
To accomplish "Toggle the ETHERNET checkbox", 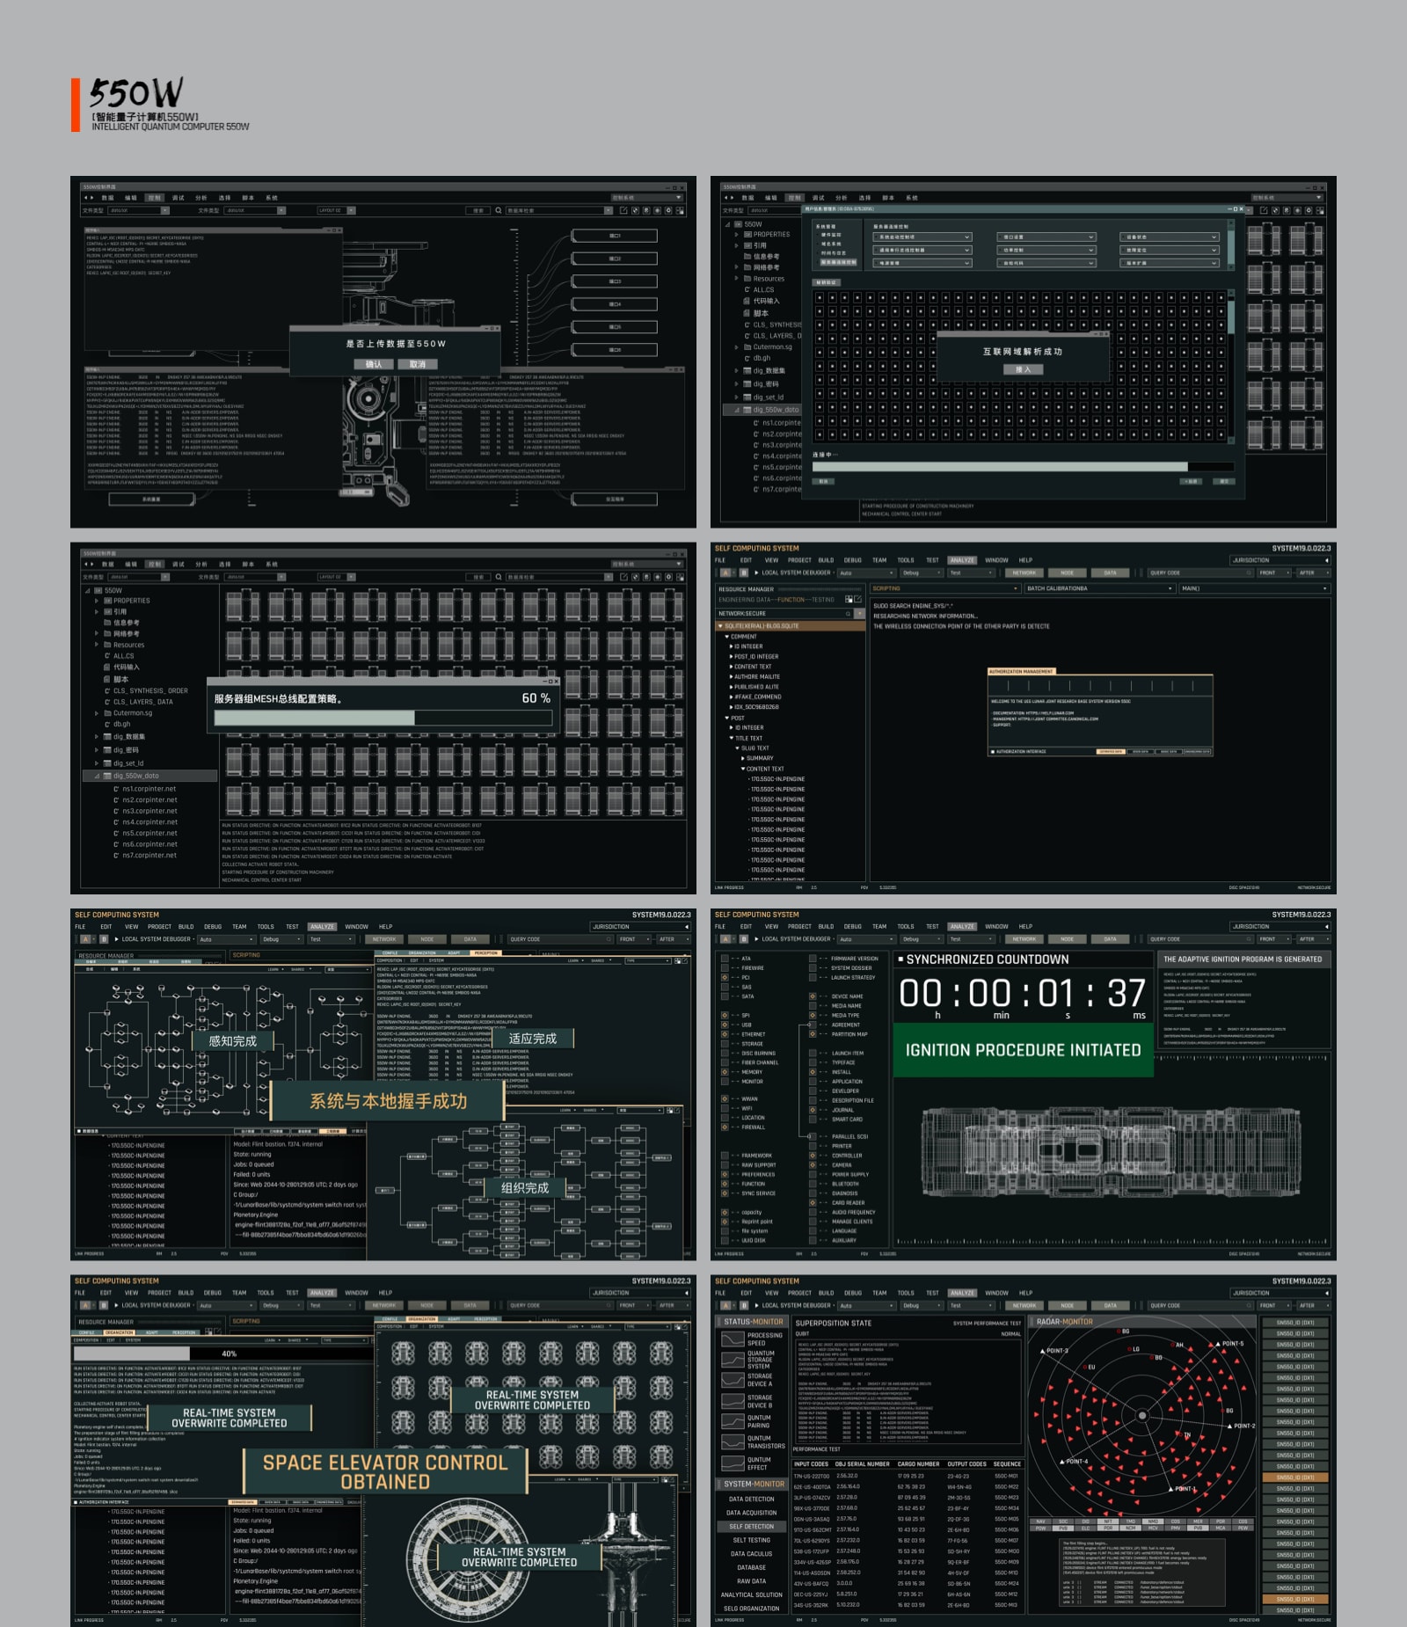I will coord(725,1034).
